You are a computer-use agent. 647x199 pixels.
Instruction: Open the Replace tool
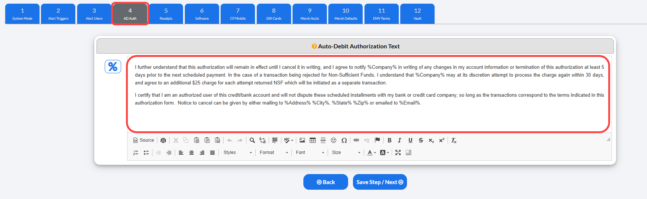tap(263, 140)
